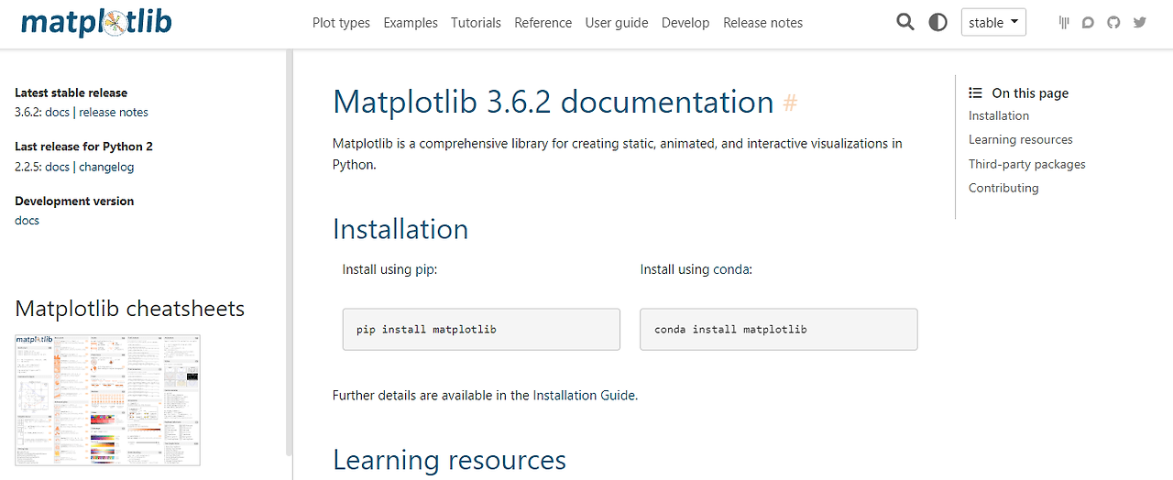Click the pip install matplotlib code box
This screenshot has width=1173, height=480.
tap(481, 329)
